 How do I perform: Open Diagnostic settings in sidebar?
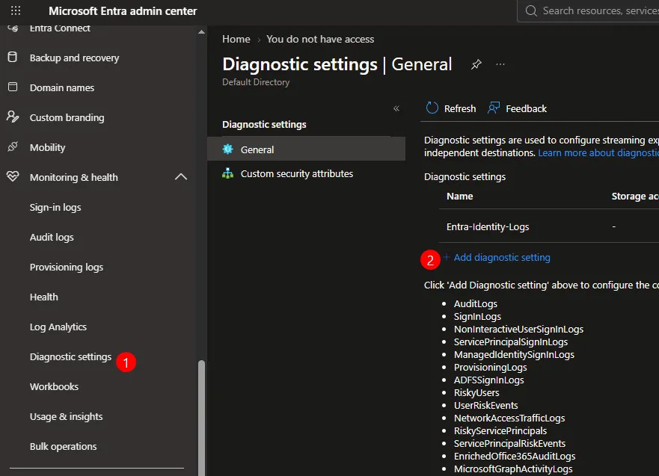70,356
